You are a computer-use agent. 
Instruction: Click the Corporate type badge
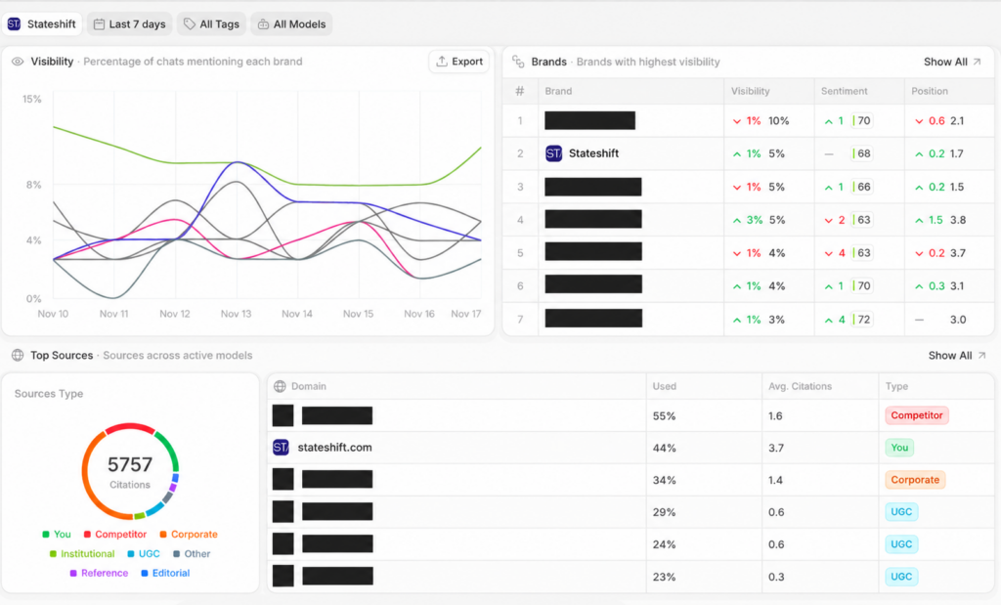[x=915, y=480]
